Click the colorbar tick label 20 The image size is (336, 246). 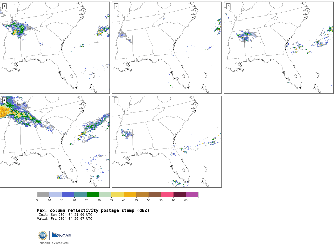coord(74,201)
